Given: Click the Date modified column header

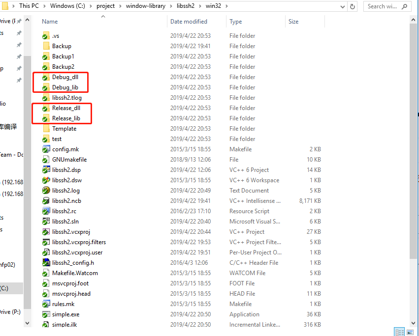Looking at the screenshot, I should [x=188, y=21].
